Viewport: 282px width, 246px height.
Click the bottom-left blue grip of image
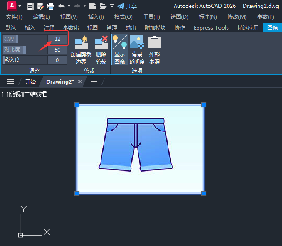tap(77, 193)
